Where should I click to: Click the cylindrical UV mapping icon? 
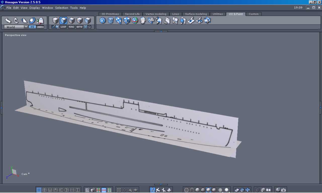[x=111, y=21]
